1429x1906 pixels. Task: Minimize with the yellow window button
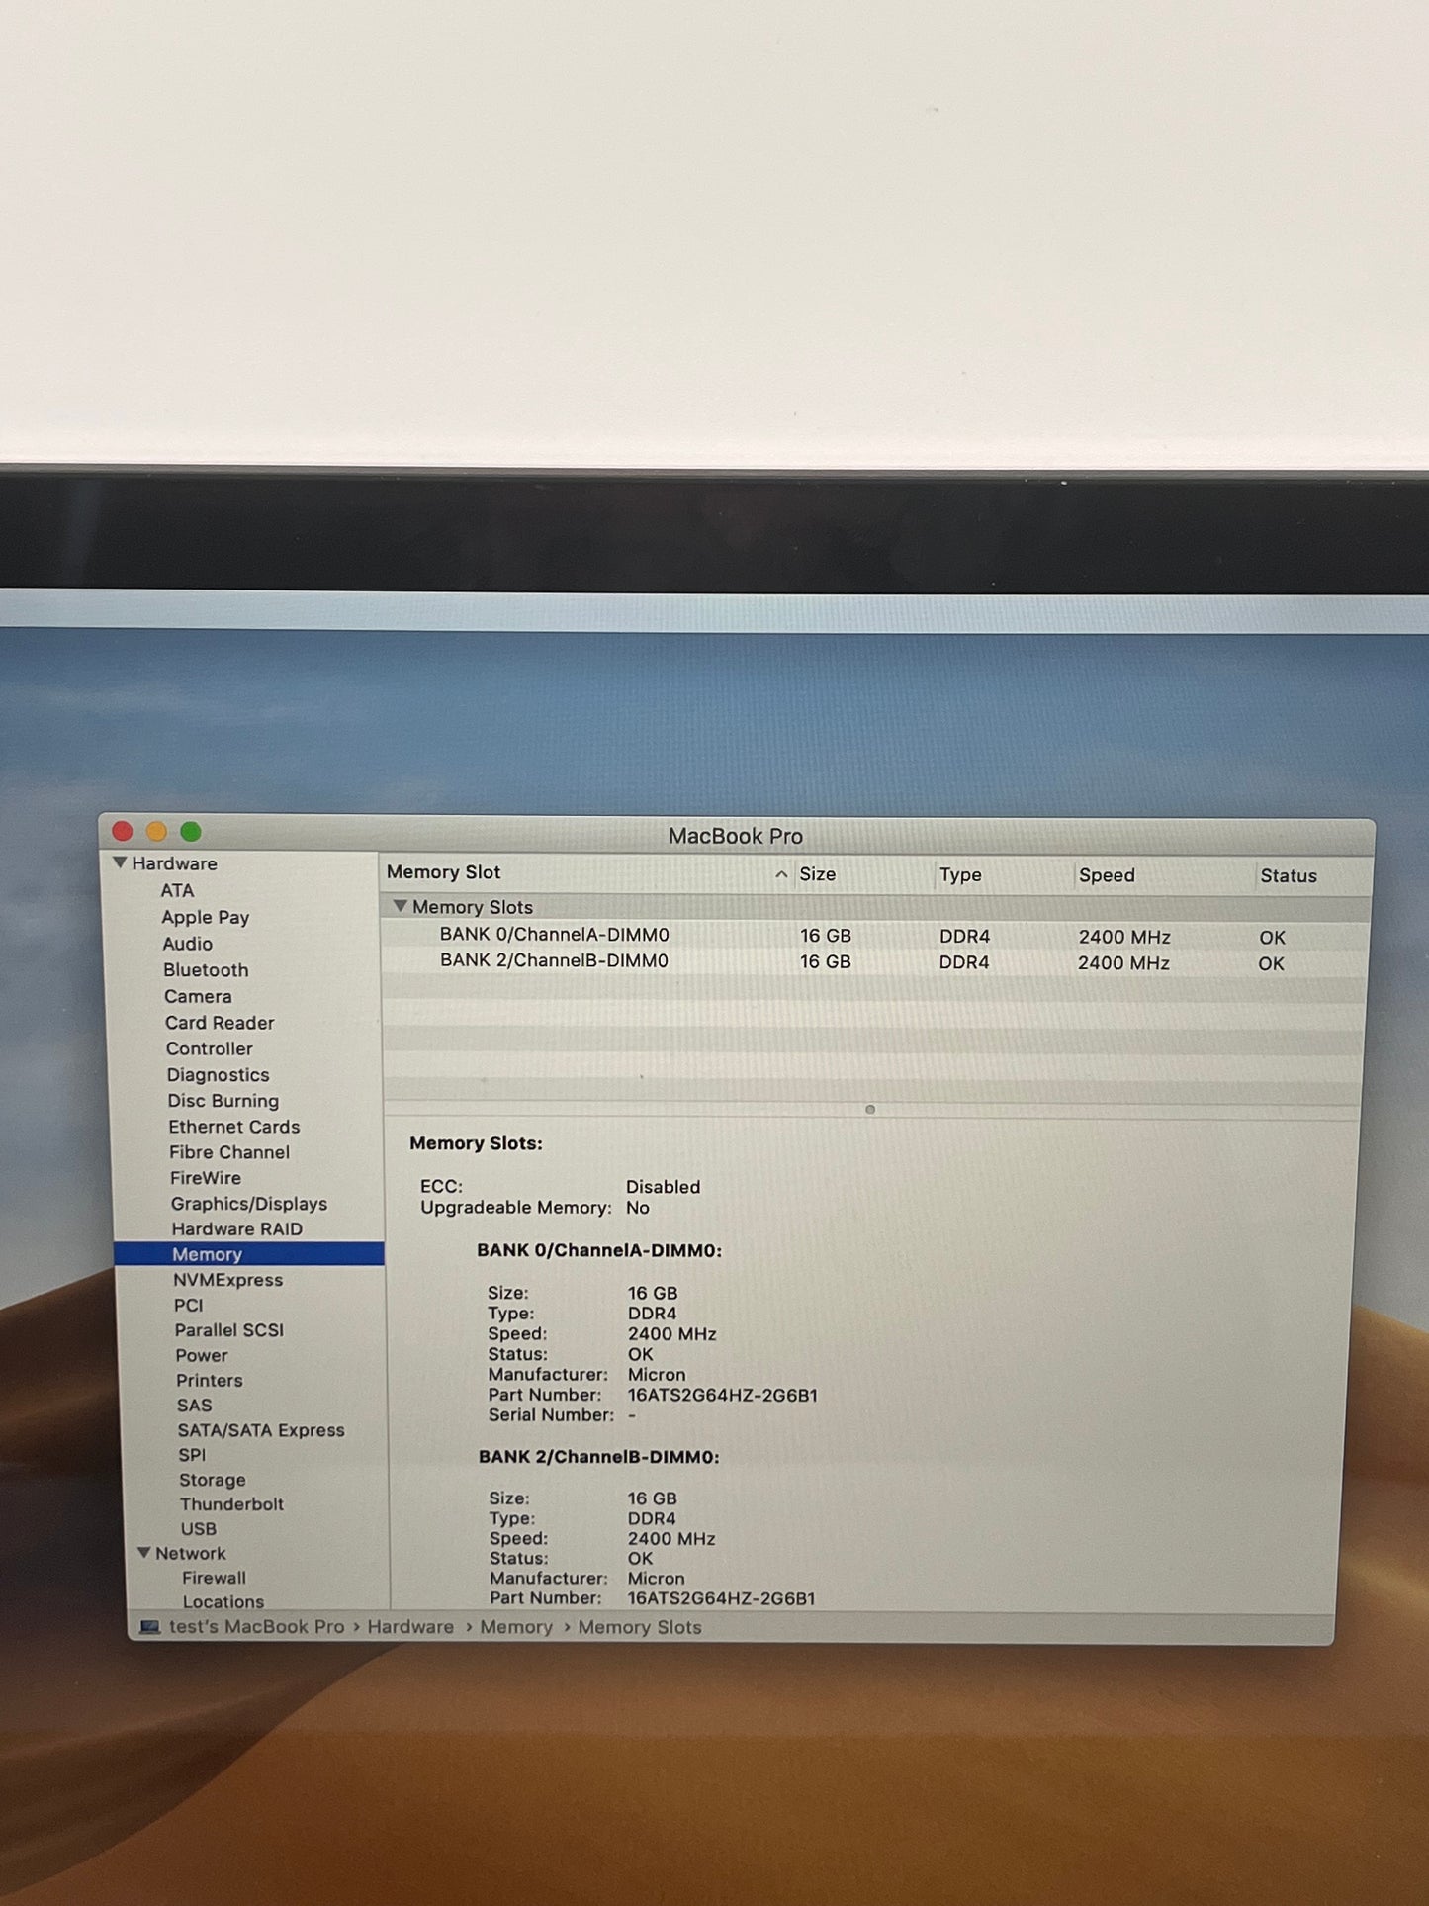(x=156, y=831)
